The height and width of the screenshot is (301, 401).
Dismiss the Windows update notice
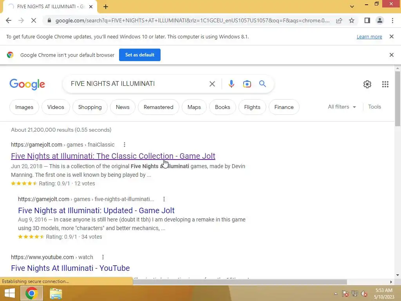pyautogui.click(x=392, y=36)
